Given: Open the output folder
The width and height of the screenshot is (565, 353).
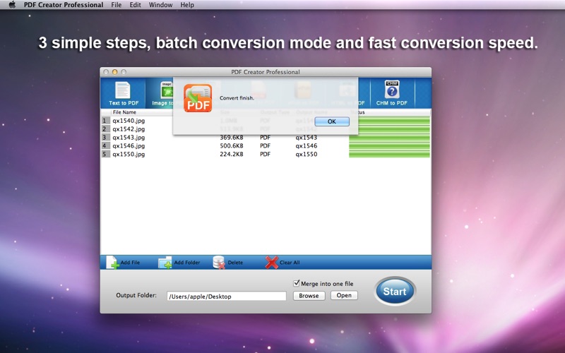Looking at the screenshot, I should (344, 295).
